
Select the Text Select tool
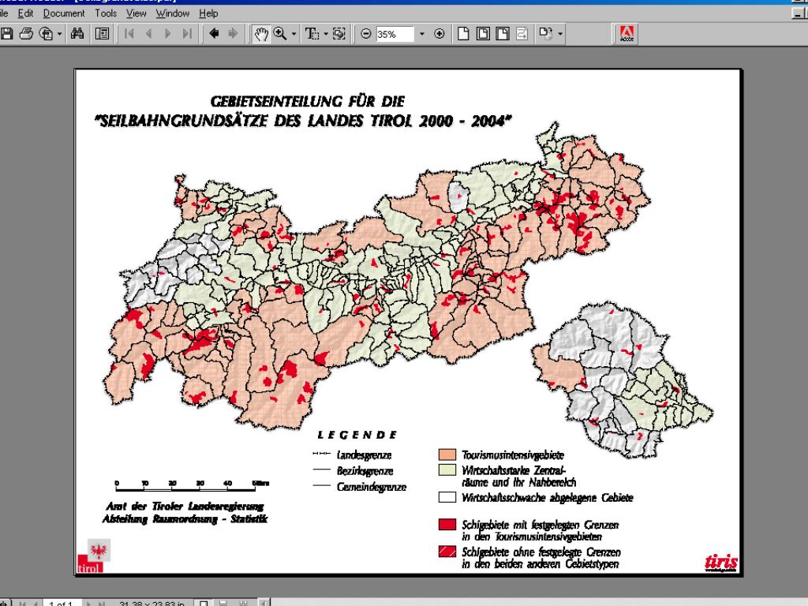[x=312, y=34]
